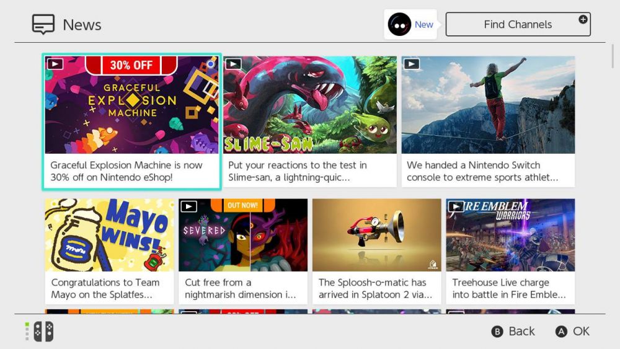Click headline "Put your reactions to the test"

point(298,171)
